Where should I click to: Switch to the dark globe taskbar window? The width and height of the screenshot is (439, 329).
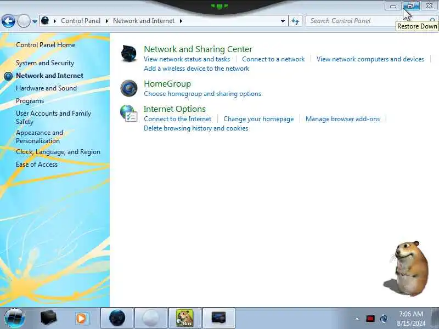coord(117,318)
